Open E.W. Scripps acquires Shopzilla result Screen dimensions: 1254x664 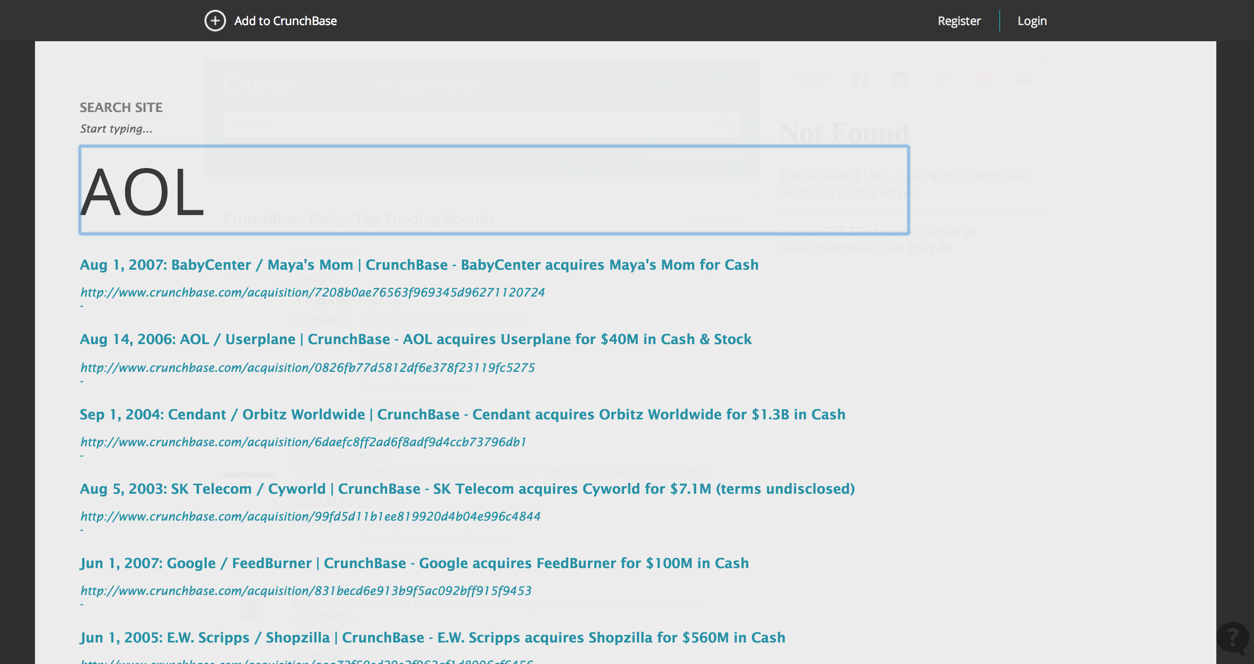coord(432,637)
